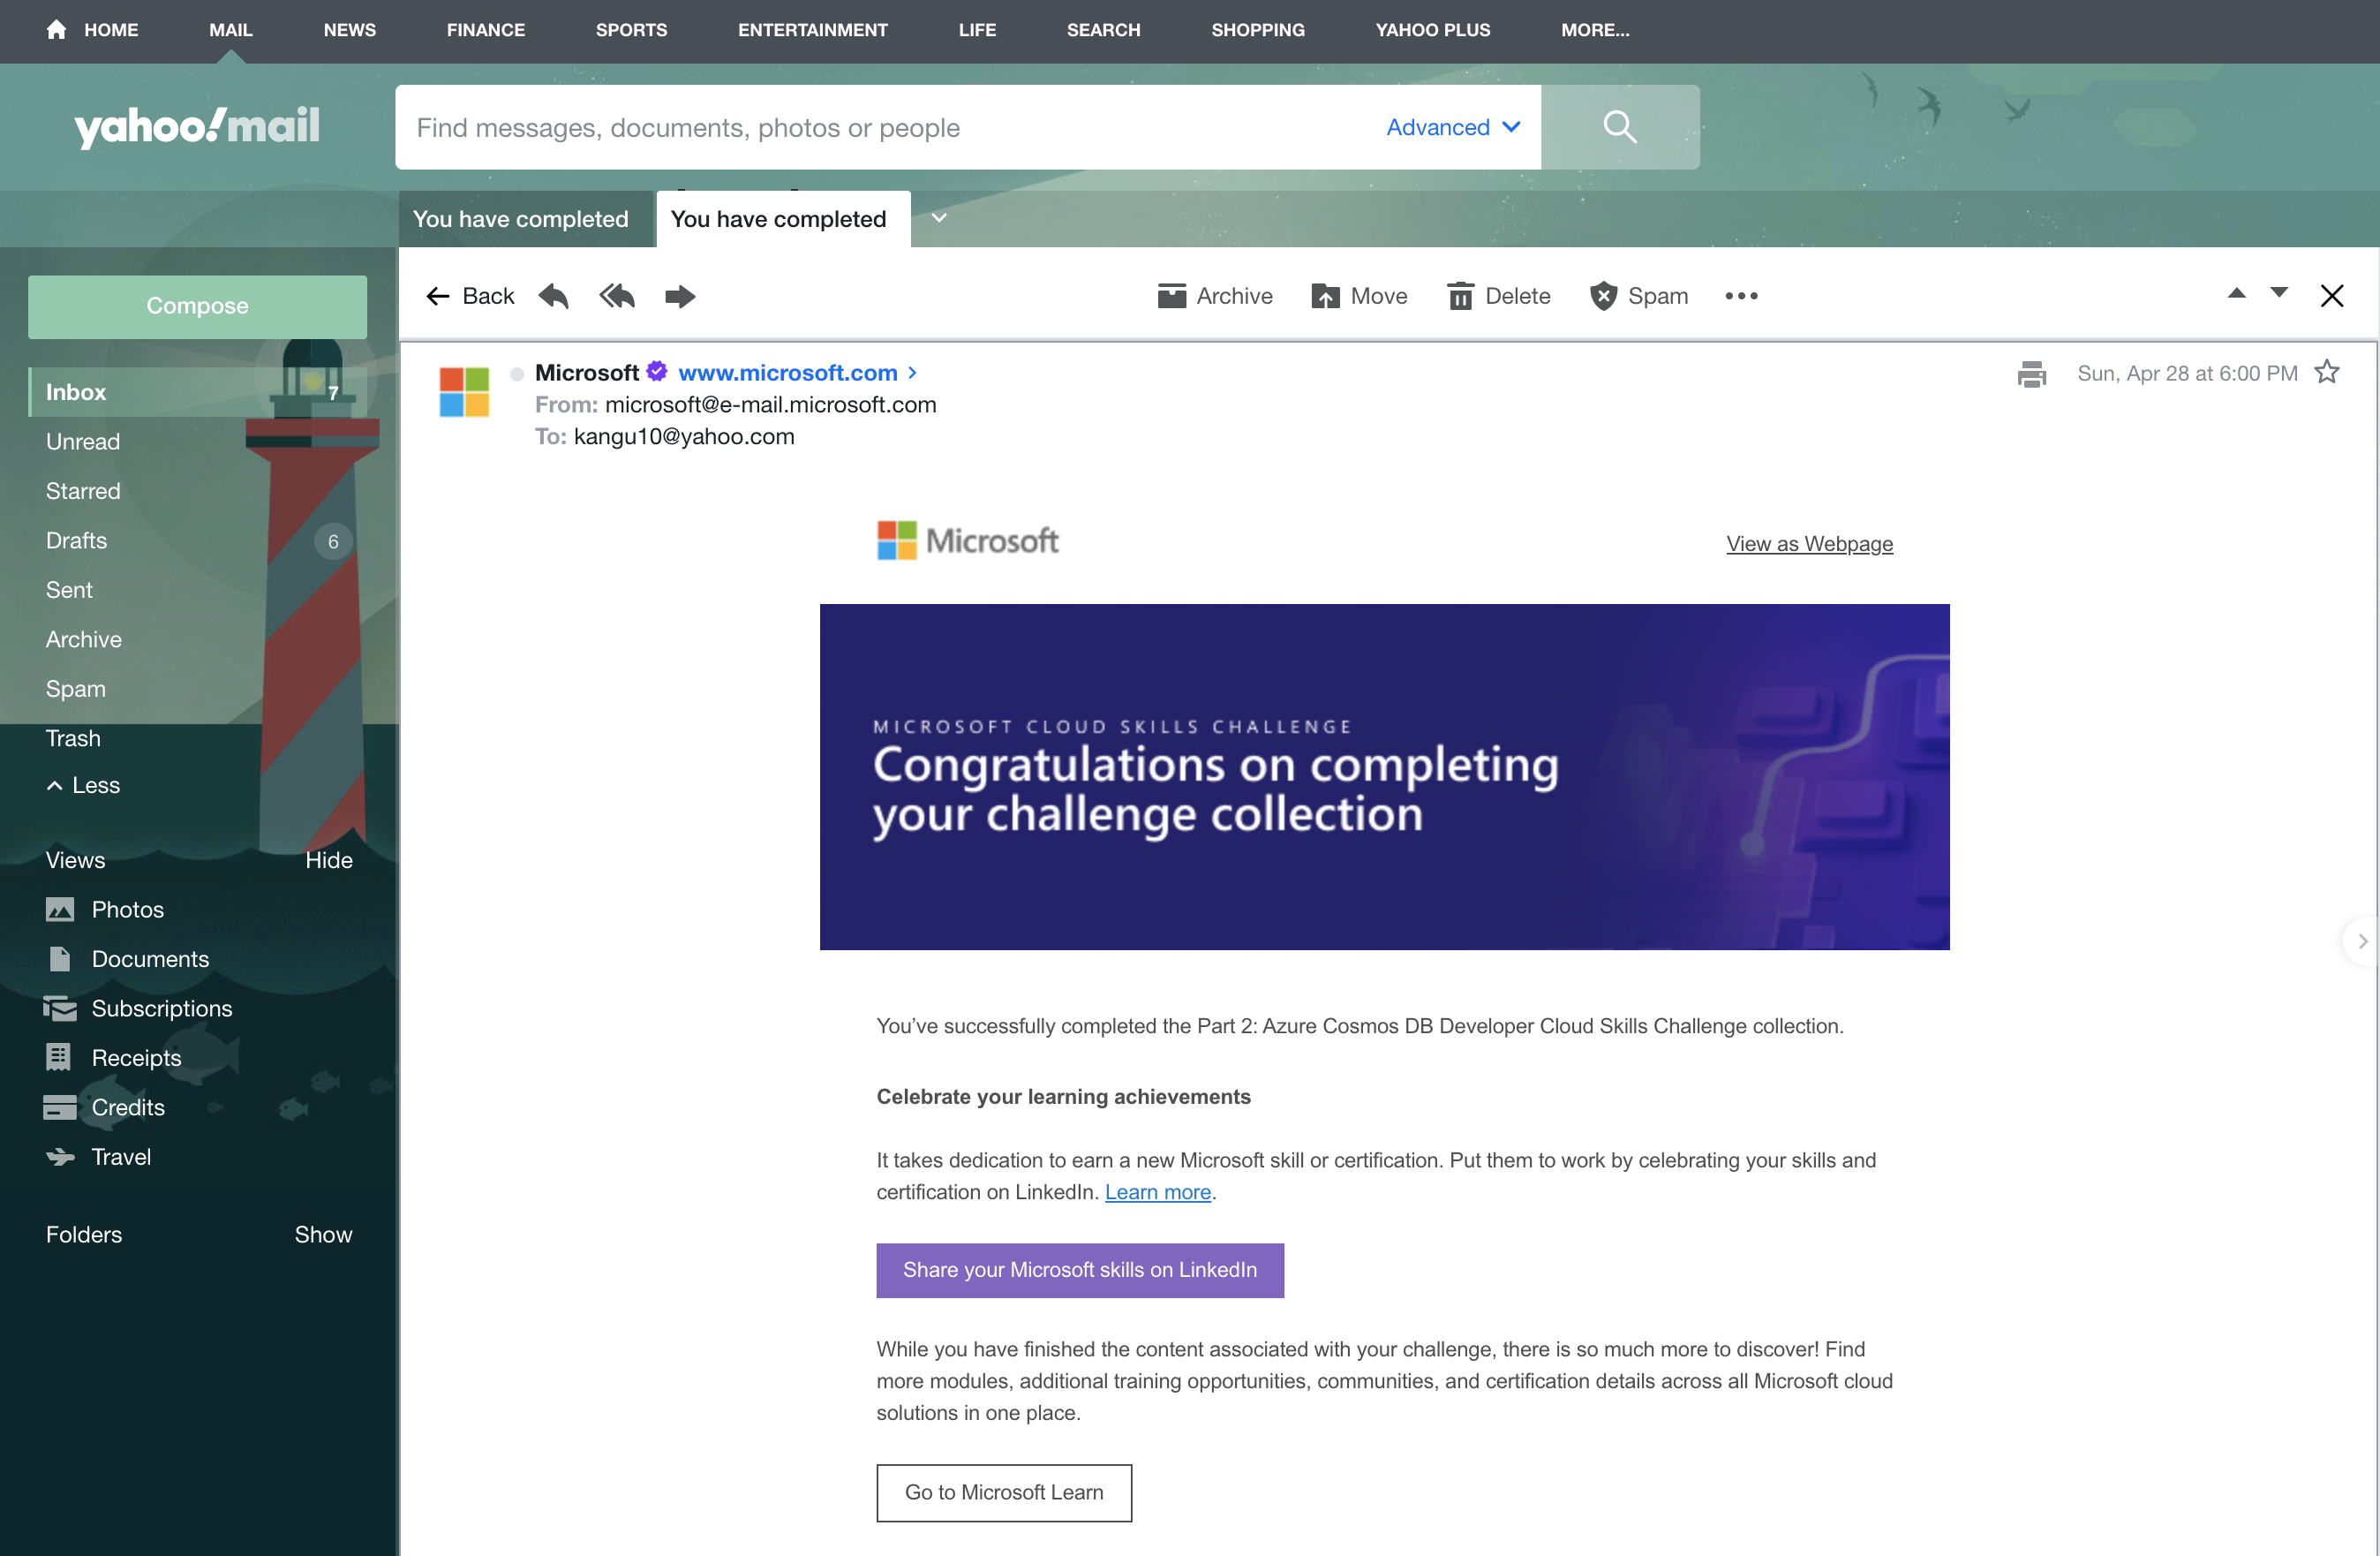Click the magnifier search button
2380x1556 pixels.
(x=1619, y=127)
